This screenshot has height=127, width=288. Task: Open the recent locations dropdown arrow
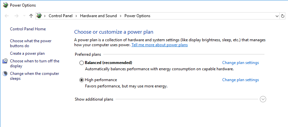[x=24, y=16]
